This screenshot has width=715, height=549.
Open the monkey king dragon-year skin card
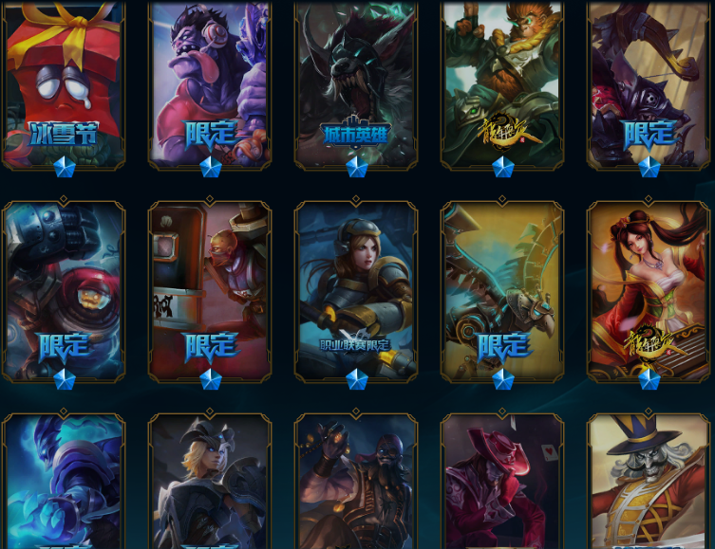(502, 84)
